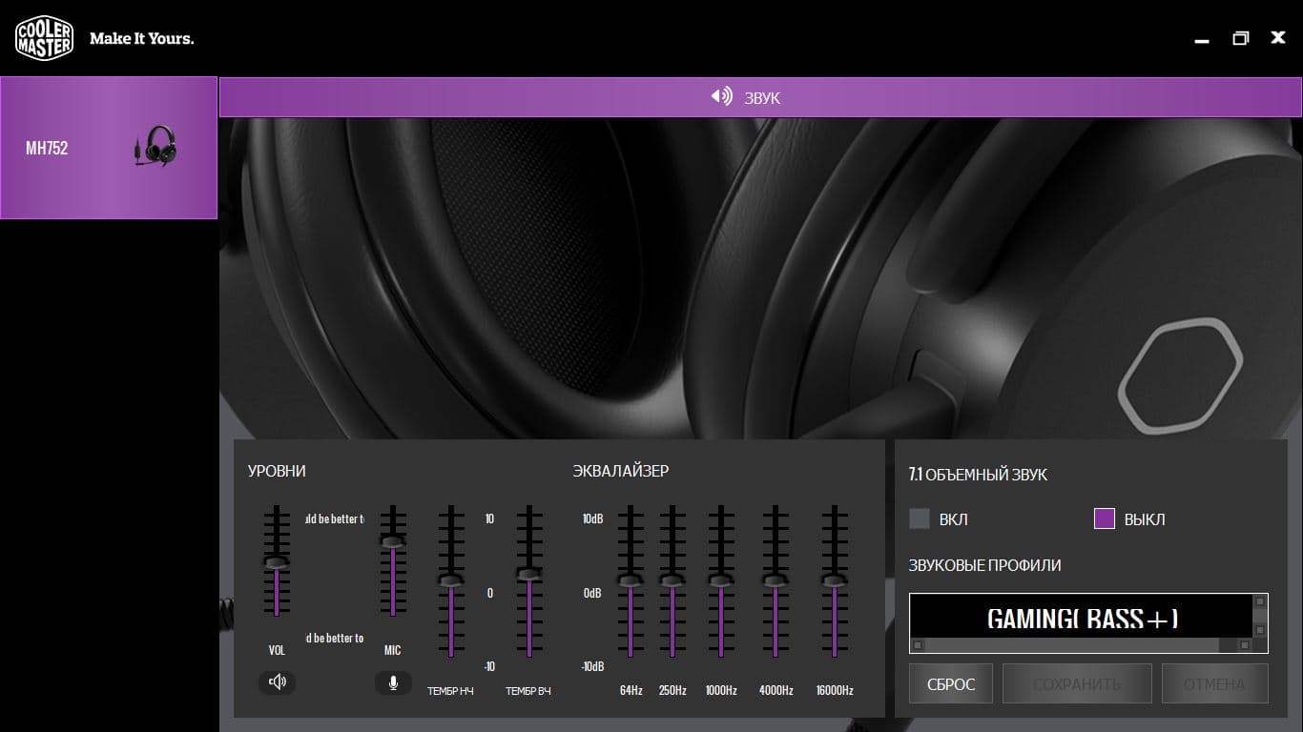Click the СОХРАНИТЬ save button
The height and width of the screenshot is (732, 1303).
click(1077, 683)
